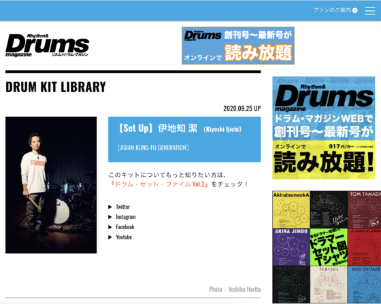The width and height of the screenshot is (381, 304).
Task: Click the Rhythm & Drums magazine logo
Action: (x=48, y=46)
